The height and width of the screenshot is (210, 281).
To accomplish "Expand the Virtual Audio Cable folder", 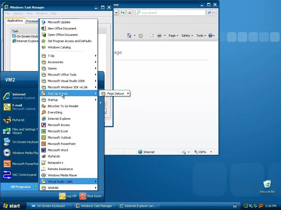I will tap(68, 182).
